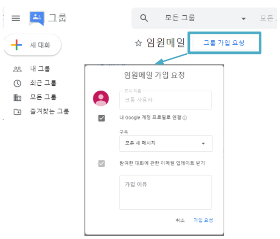This screenshot has width=280, height=239.
Task: Click the search text field at top
Action: 268,18
